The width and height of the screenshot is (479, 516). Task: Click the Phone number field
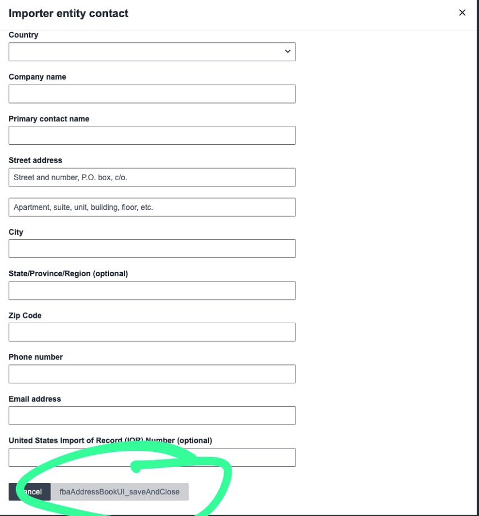(152, 374)
